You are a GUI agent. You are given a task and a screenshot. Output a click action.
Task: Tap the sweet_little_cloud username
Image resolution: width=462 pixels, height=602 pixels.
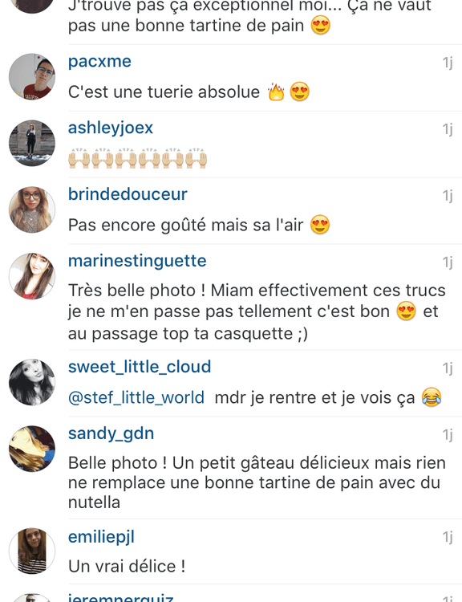pos(140,367)
